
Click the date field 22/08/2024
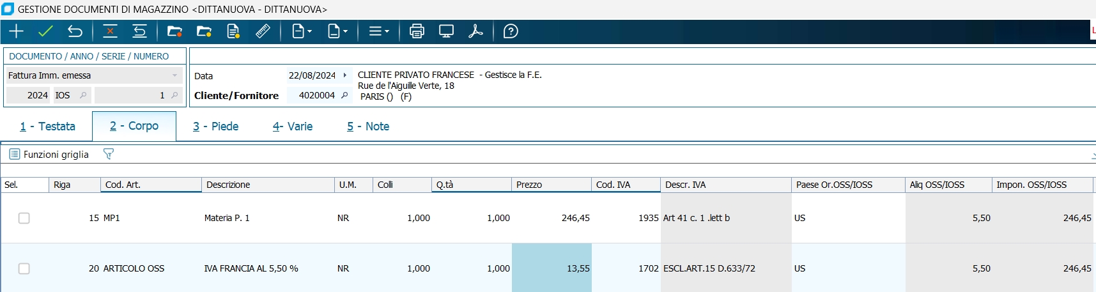(312, 75)
